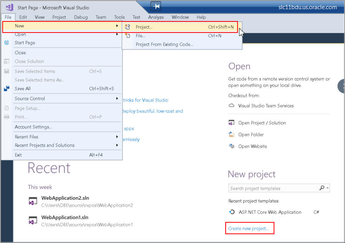
Task: Click the Open Website icon
Action: [231, 146]
